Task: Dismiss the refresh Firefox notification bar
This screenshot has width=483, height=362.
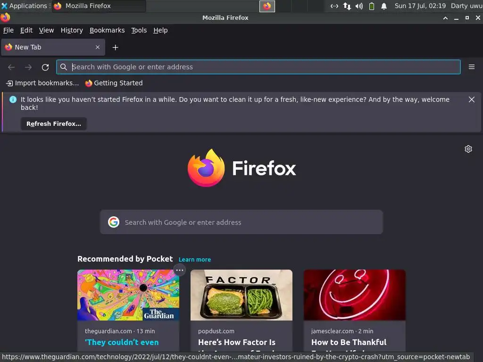Action: point(472,99)
